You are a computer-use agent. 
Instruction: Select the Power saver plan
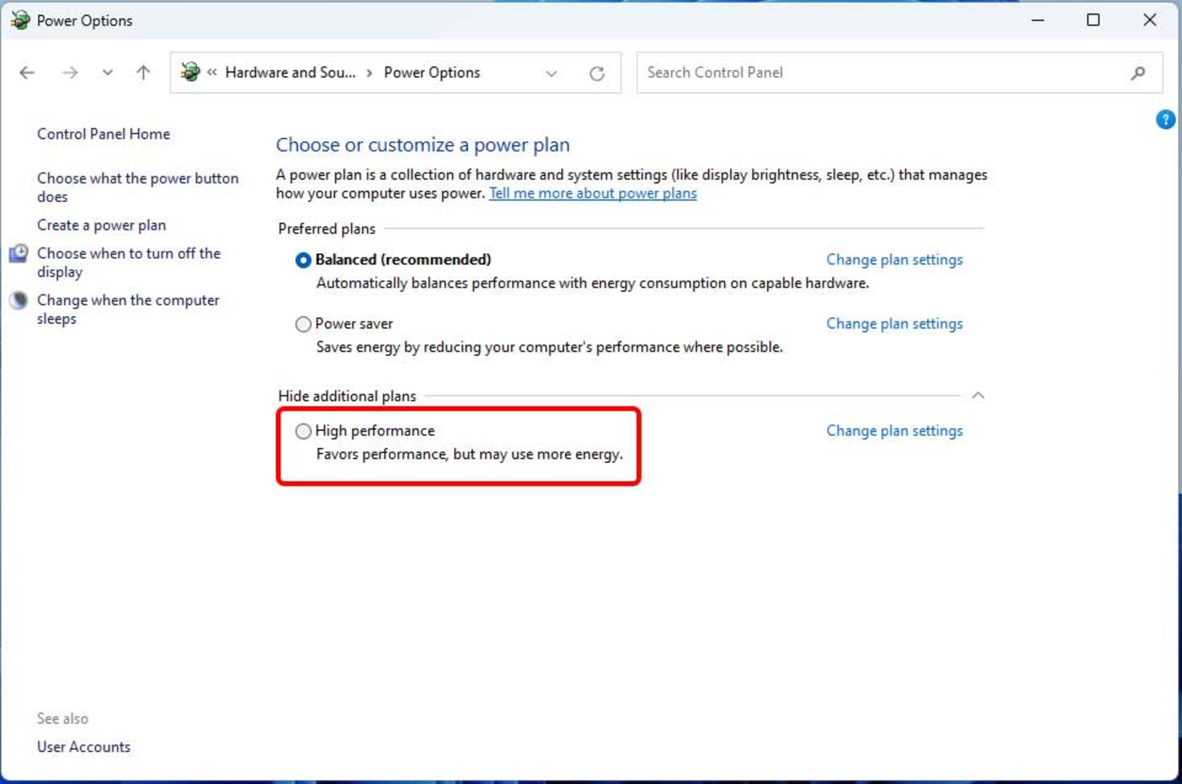303,324
